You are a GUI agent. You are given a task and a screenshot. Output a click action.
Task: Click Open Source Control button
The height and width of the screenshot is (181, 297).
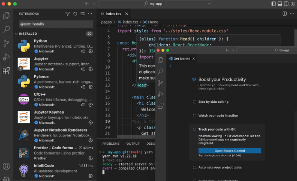click(230, 151)
